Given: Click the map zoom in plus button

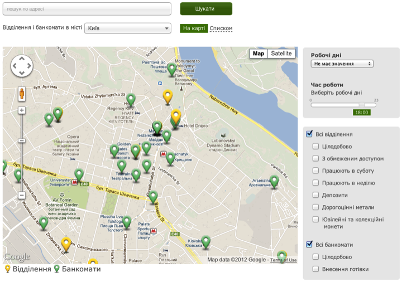Looking at the screenshot, I should click(22, 110).
